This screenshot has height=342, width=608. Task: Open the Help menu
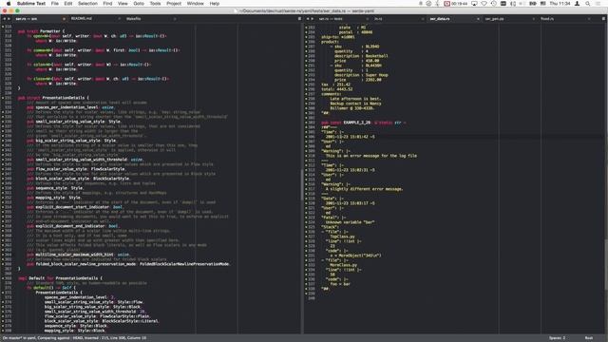(x=215, y=4)
